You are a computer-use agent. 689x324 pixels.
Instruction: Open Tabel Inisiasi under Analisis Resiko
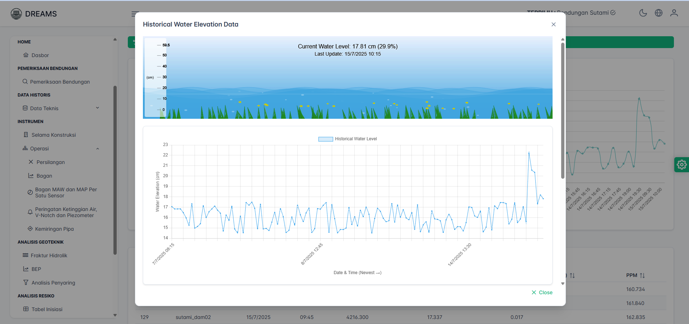coord(47,309)
